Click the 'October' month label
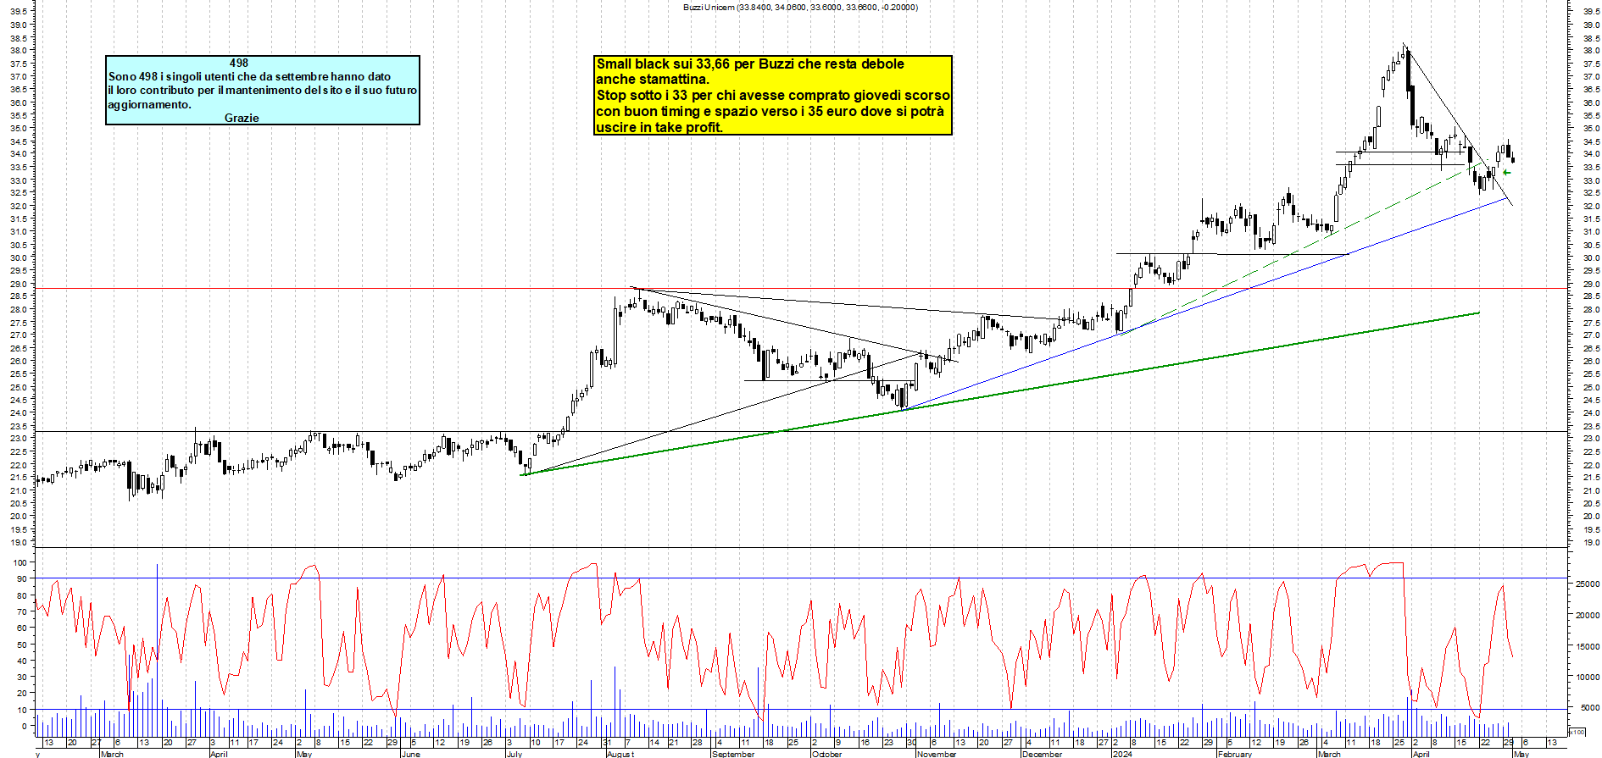Image resolution: width=1602 pixels, height=758 pixels. coord(827,754)
